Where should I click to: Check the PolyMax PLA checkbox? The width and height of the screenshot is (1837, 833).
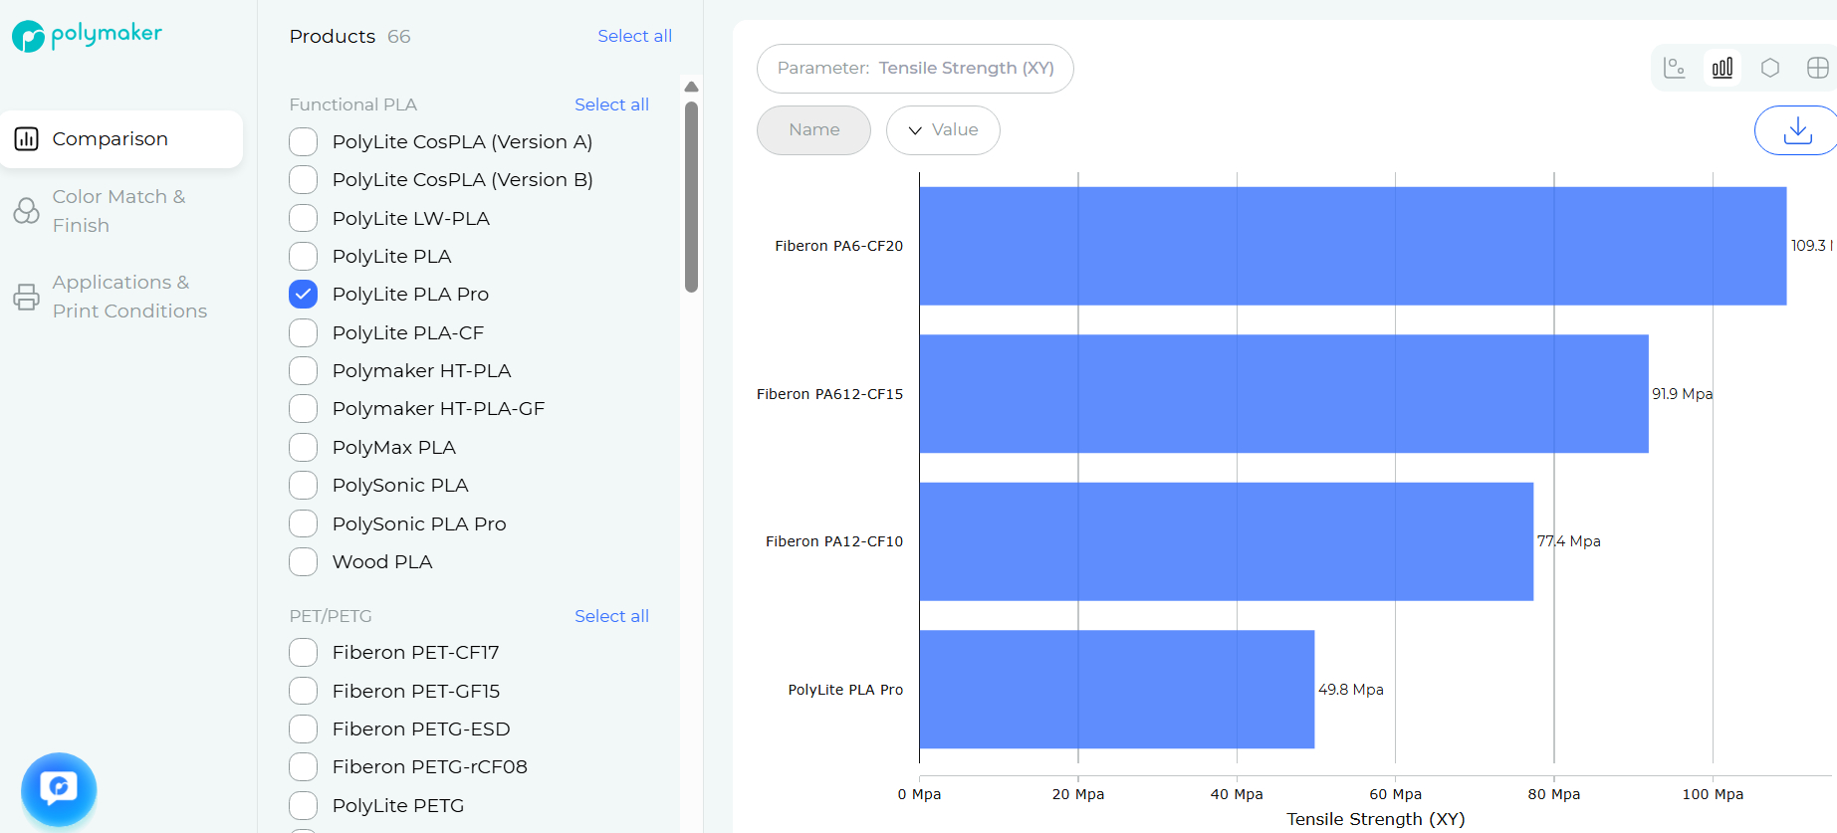click(x=304, y=448)
